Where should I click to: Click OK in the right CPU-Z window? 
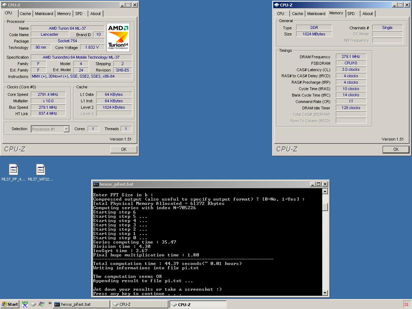point(396,149)
